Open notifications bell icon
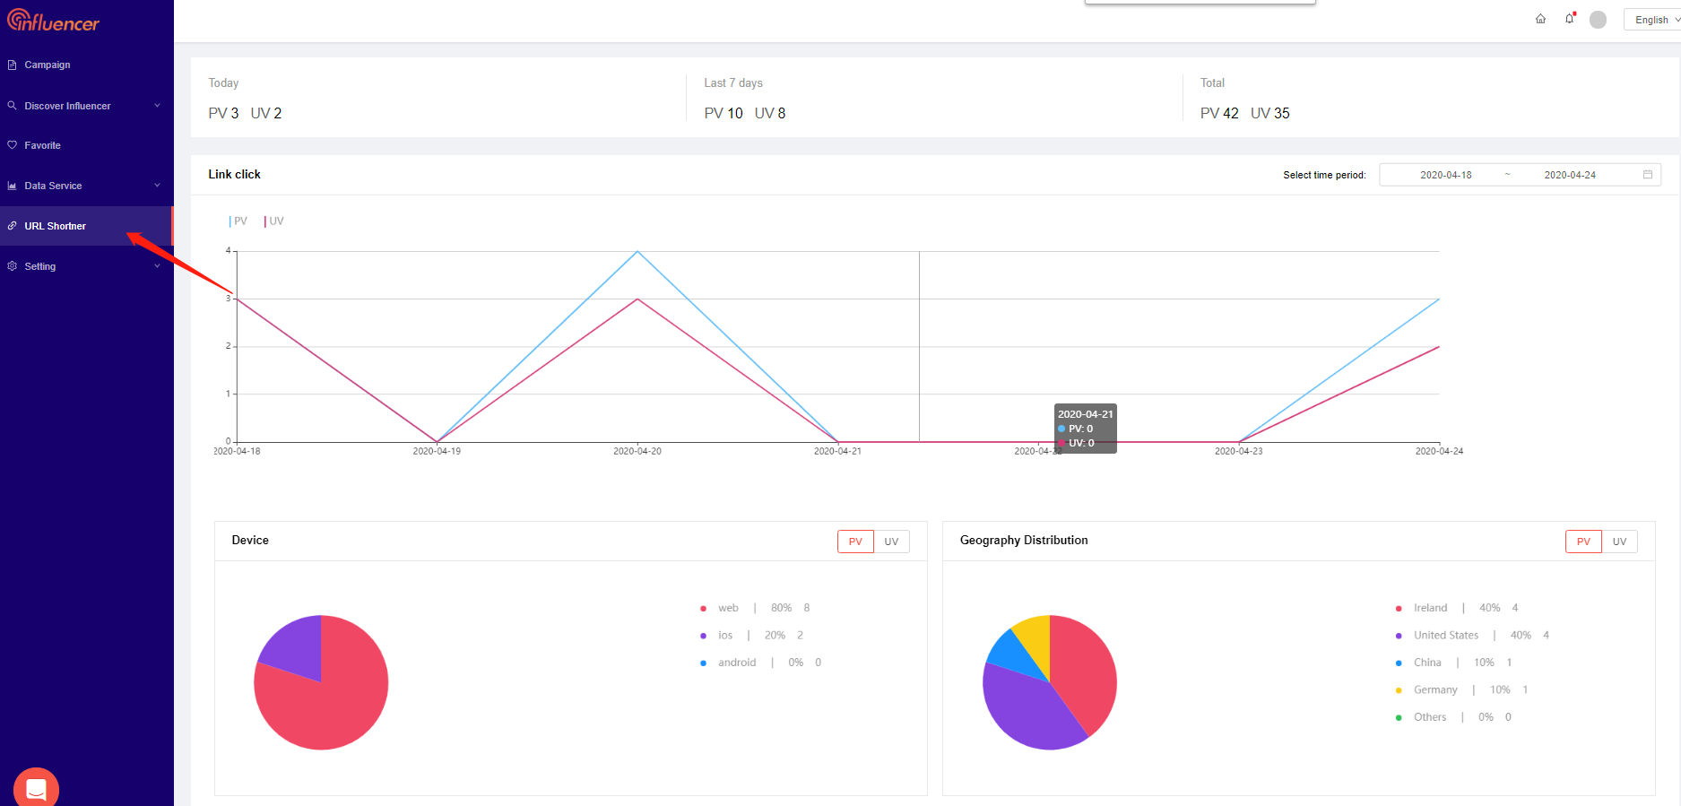This screenshot has width=1681, height=806. (x=1570, y=19)
